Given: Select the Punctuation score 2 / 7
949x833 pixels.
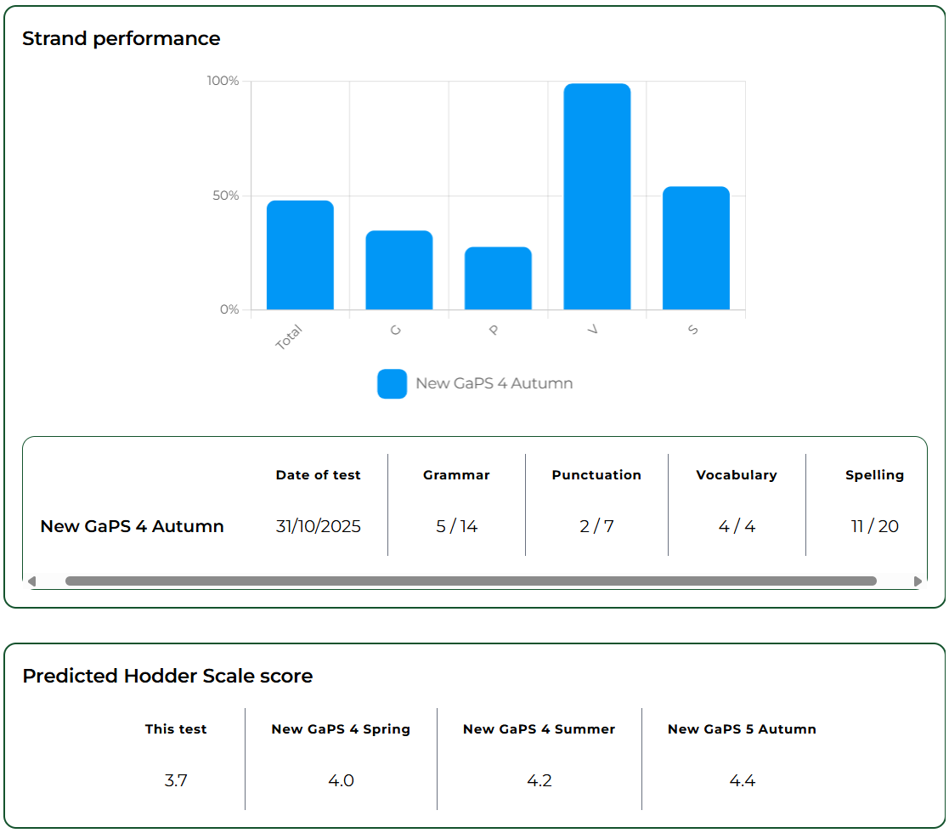Looking at the screenshot, I should tap(596, 526).
